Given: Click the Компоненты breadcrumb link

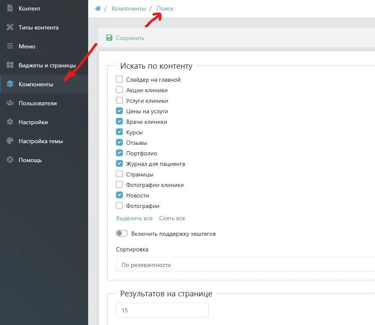Looking at the screenshot, I should coord(129,8).
